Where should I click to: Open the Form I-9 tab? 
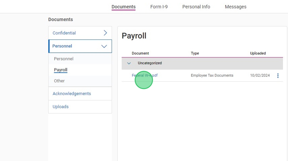pyautogui.click(x=159, y=7)
